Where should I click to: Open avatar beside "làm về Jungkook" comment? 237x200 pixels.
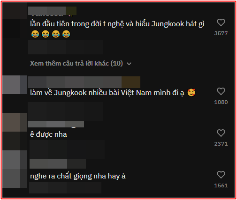point(15,85)
